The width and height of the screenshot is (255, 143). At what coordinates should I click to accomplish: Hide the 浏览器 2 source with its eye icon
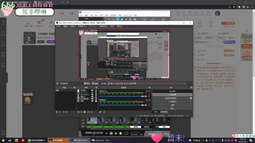92,90
